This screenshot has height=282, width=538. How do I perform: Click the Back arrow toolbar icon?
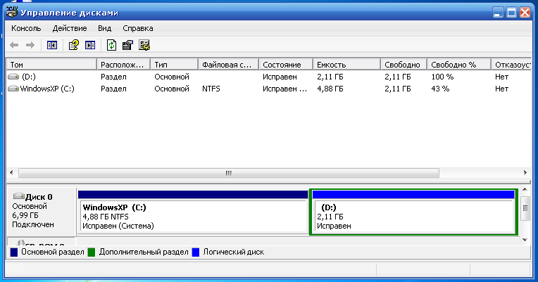tap(14, 45)
